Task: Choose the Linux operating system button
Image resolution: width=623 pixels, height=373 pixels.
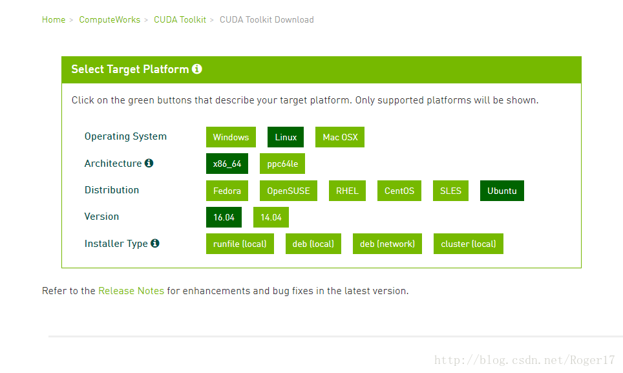Action: 286,137
